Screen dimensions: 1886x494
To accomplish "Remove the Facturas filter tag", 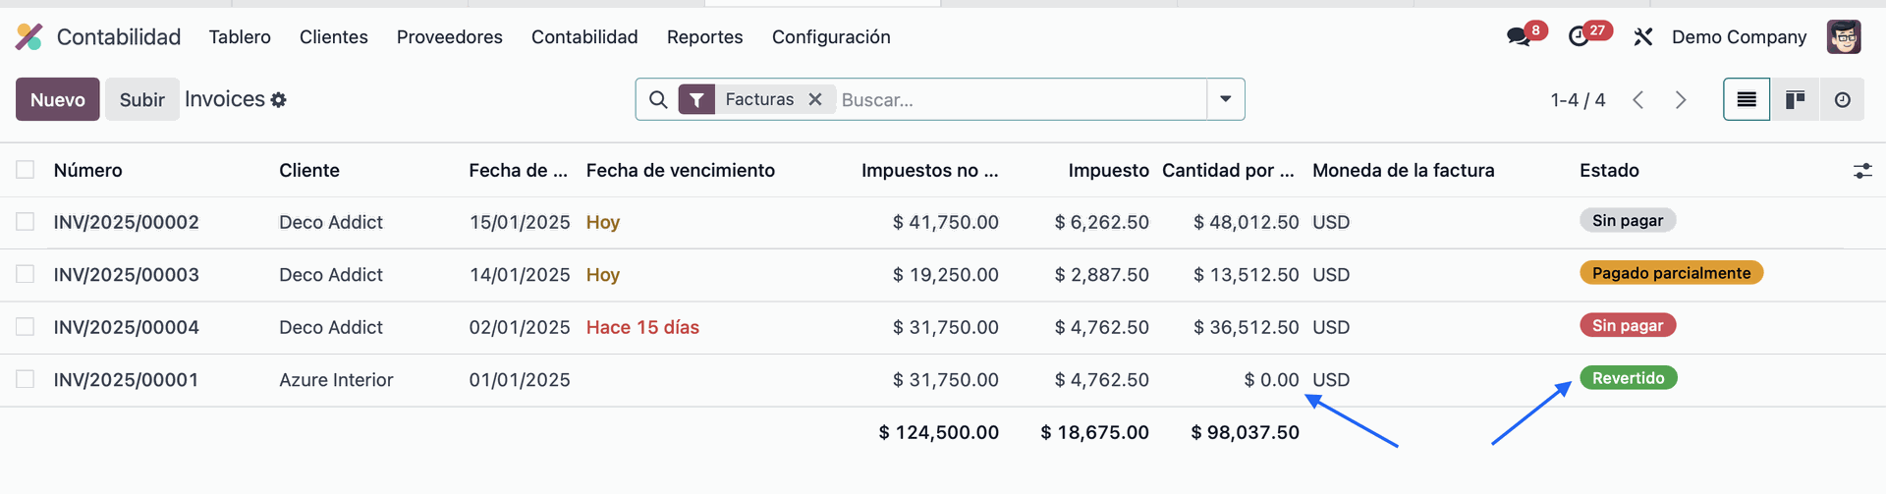I will pyautogui.click(x=815, y=99).
